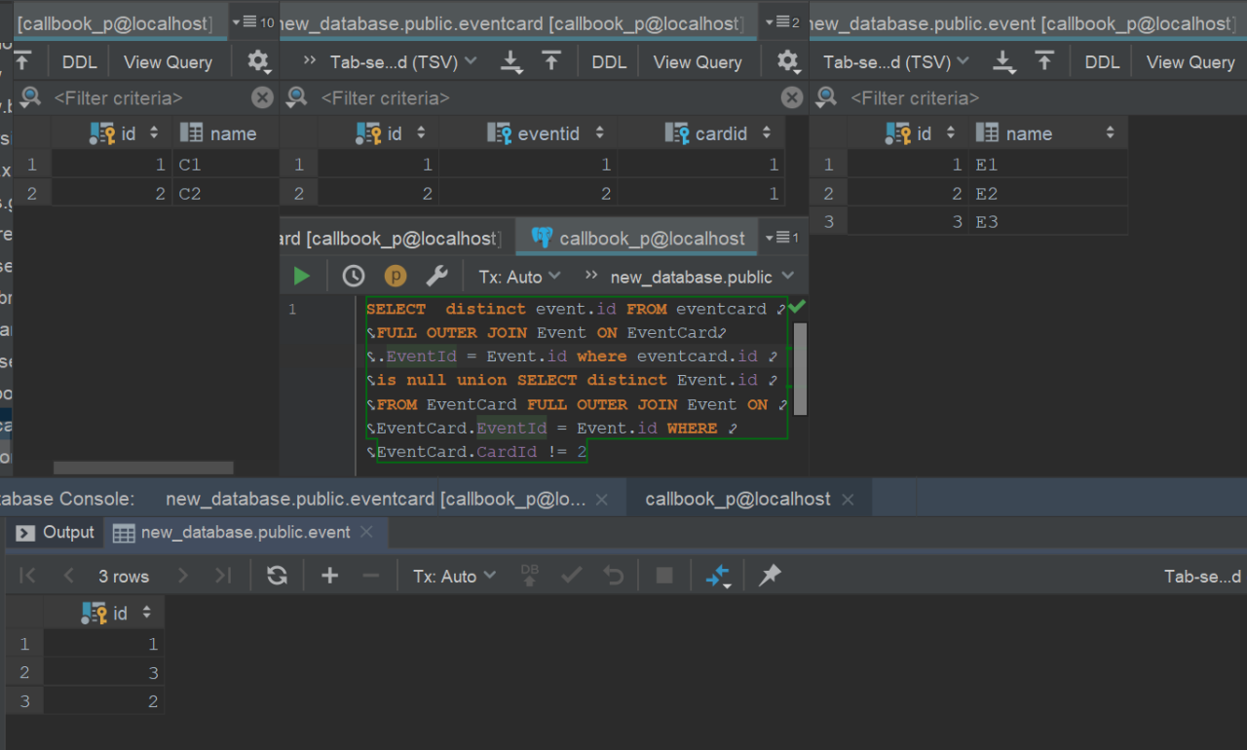1247x750 pixels.
Task: Reload results with the refresh icon
Action: (277, 576)
